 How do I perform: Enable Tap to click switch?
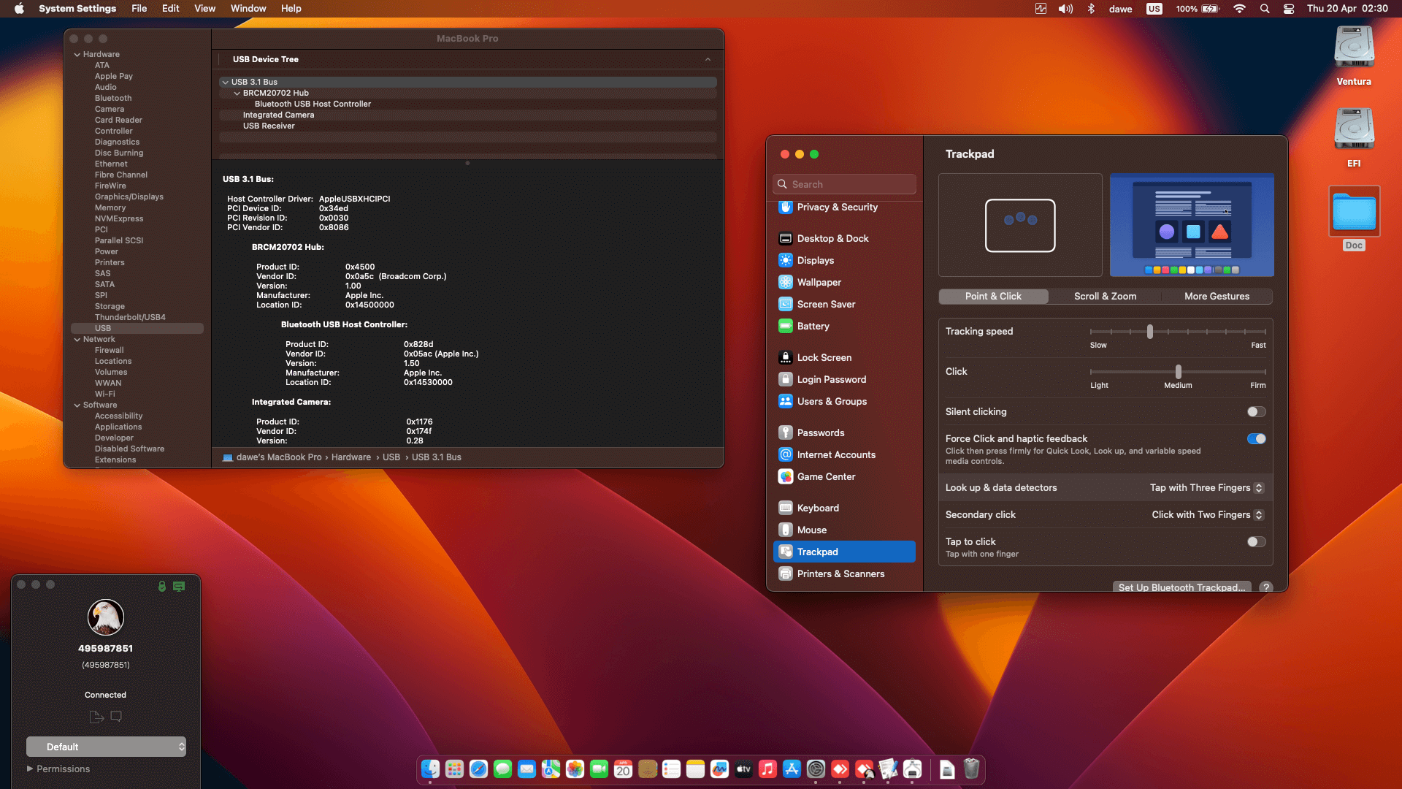1256,542
